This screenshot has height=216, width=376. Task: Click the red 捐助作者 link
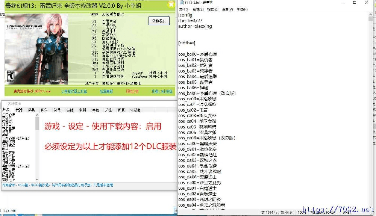(132, 91)
